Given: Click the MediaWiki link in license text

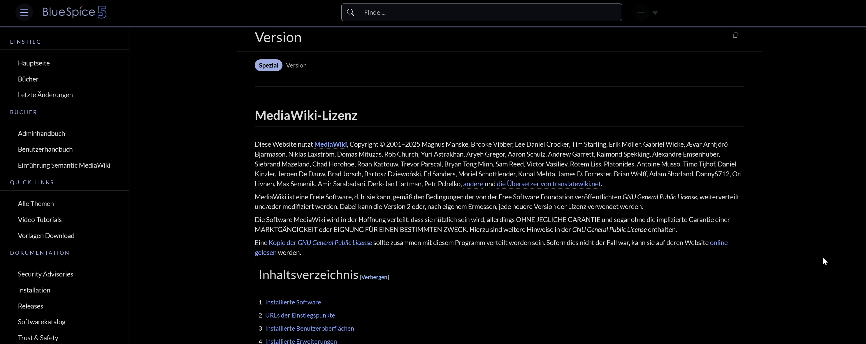Looking at the screenshot, I should coord(330,144).
